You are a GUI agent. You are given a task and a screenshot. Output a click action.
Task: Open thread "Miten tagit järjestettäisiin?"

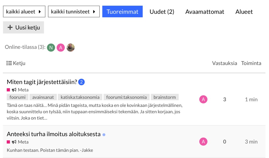click(x=42, y=82)
